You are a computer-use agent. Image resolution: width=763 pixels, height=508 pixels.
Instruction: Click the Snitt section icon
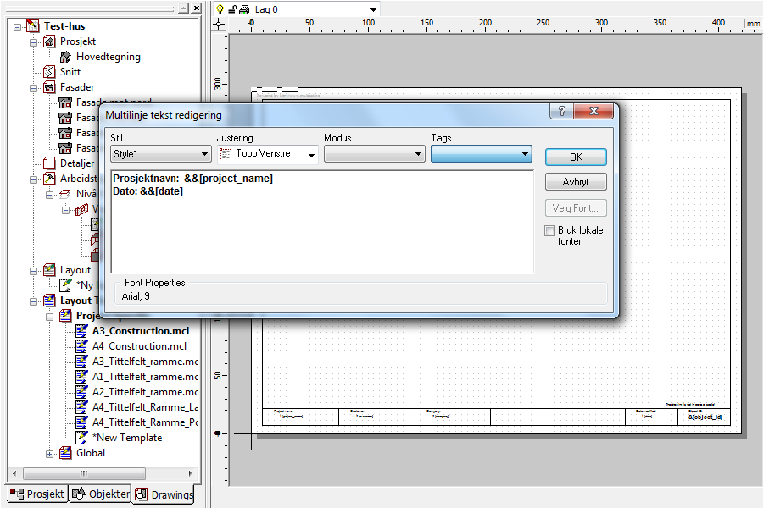[49, 72]
